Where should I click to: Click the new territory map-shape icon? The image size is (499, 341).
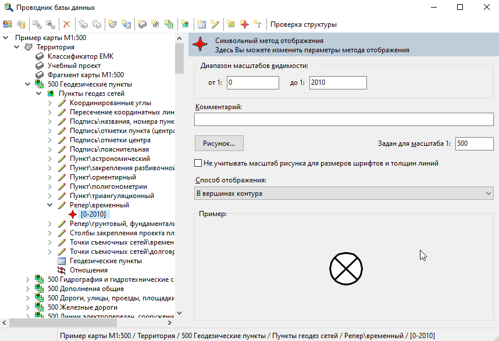[112, 24]
